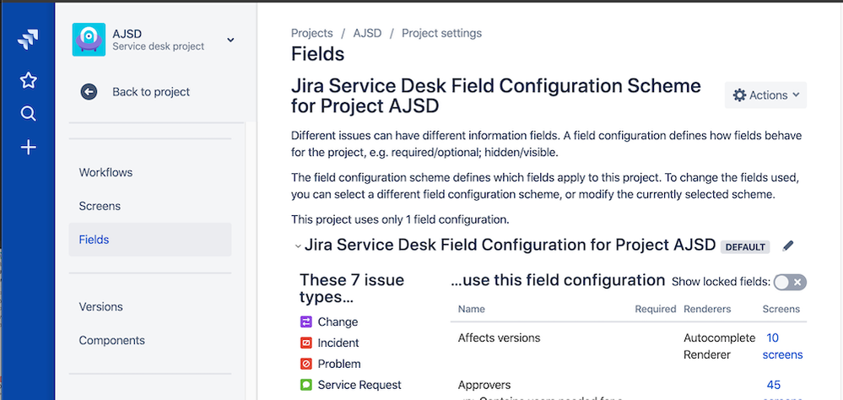This screenshot has height=400, width=843.
Task: Click This project uses only 1 field configuration text
Action: pos(400,220)
